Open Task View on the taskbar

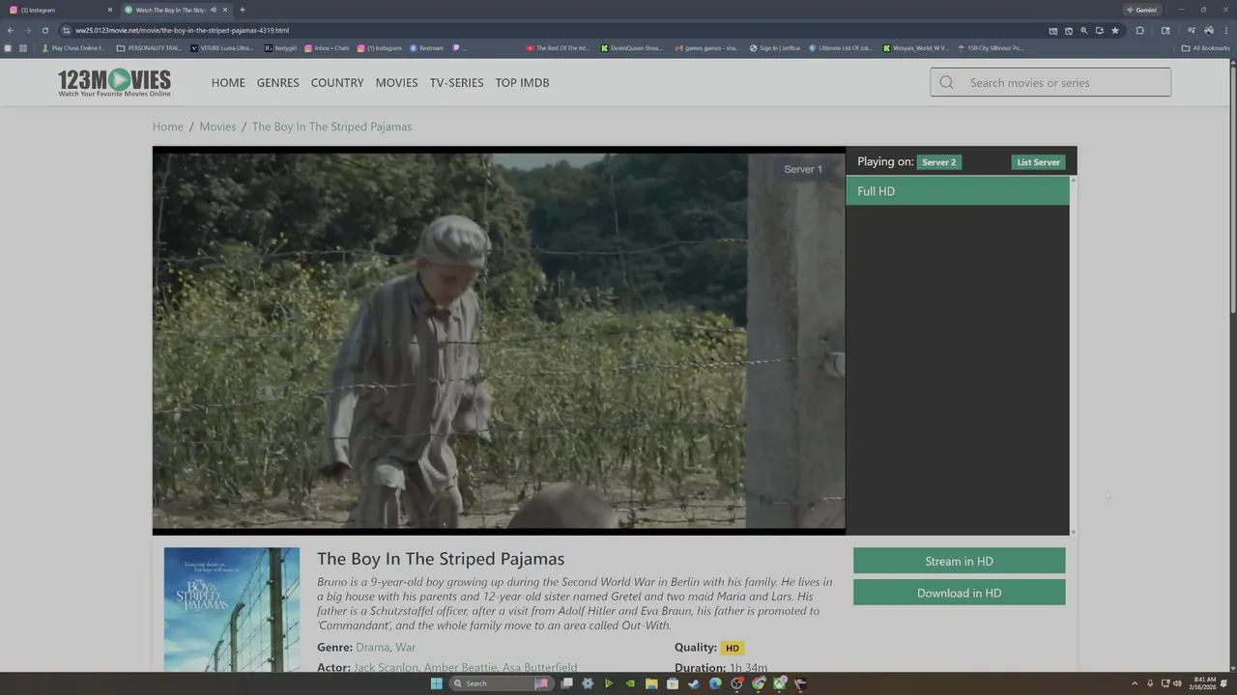pyautogui.click(x=566, y=683)
